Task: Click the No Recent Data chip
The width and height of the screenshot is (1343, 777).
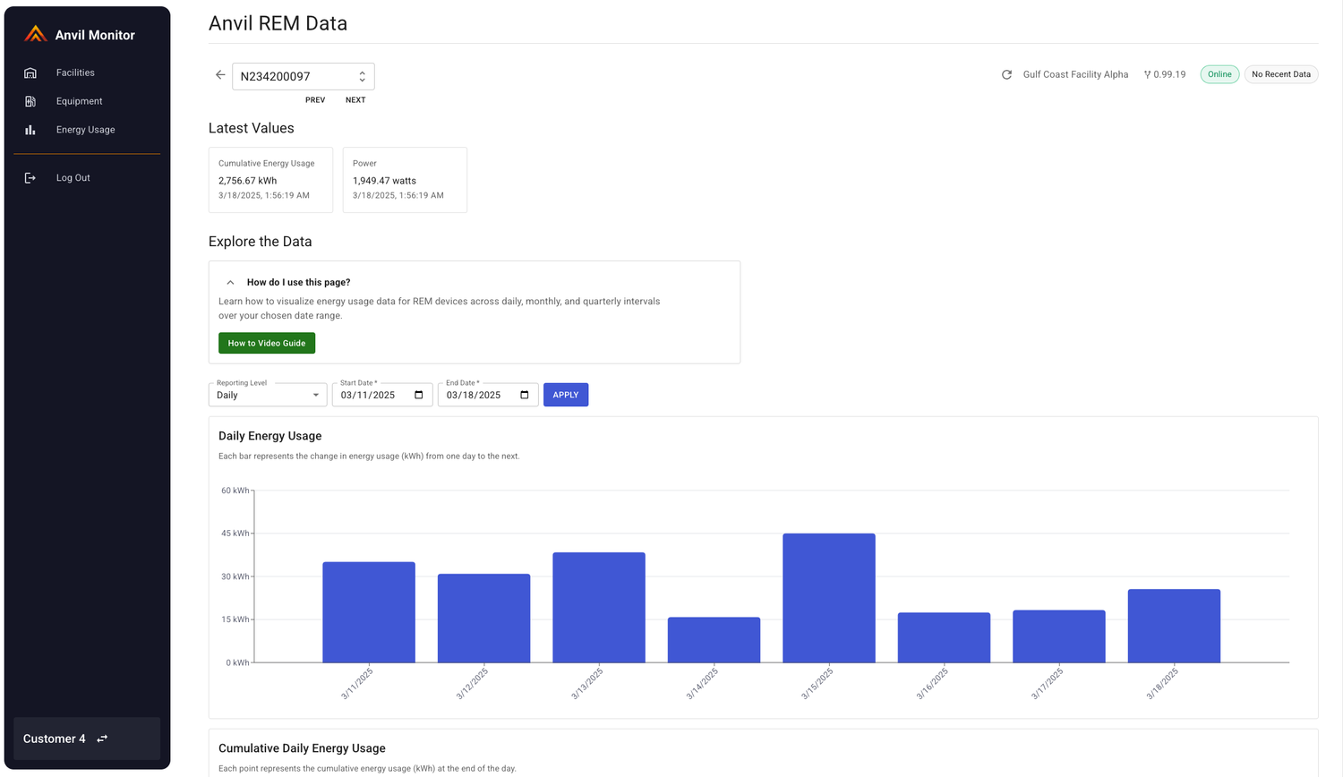Action: (1281, 74)
